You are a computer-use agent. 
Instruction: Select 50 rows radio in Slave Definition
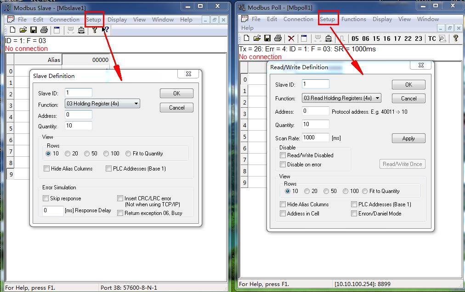[x=87, y=154]
